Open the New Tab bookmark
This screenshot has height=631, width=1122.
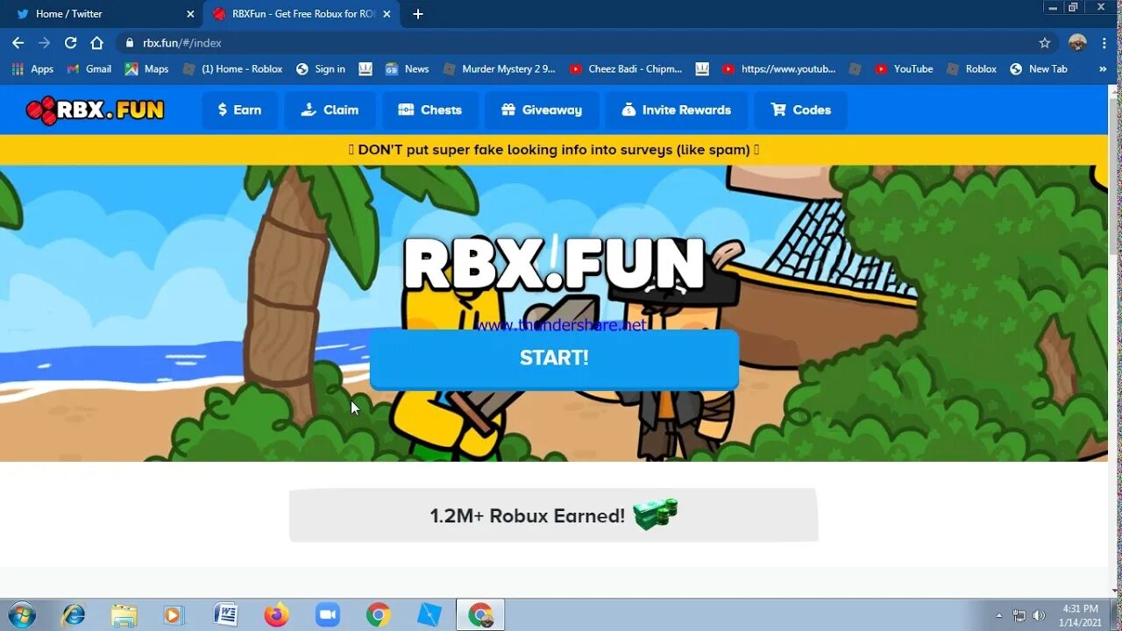[1039, 69]
